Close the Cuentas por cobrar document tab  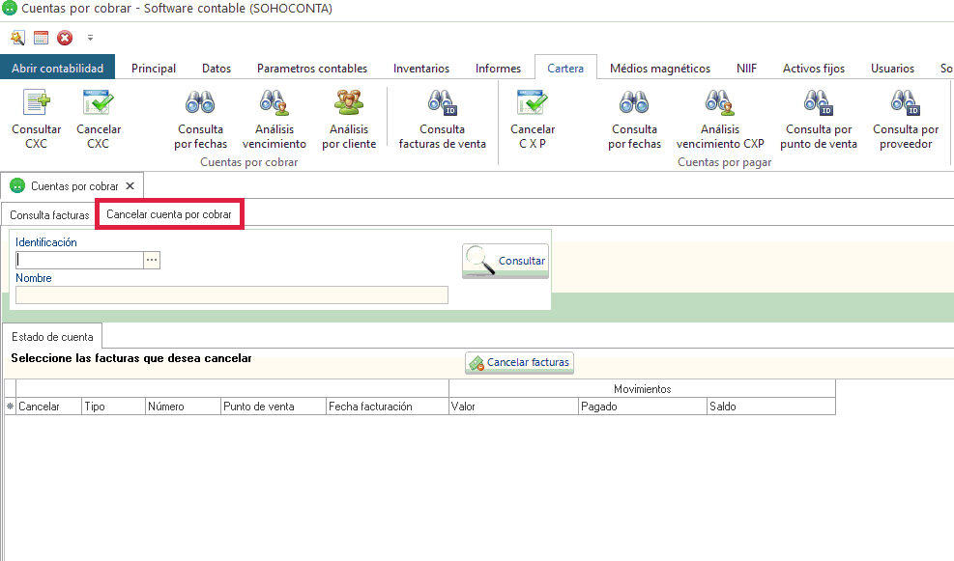(130, 185)
